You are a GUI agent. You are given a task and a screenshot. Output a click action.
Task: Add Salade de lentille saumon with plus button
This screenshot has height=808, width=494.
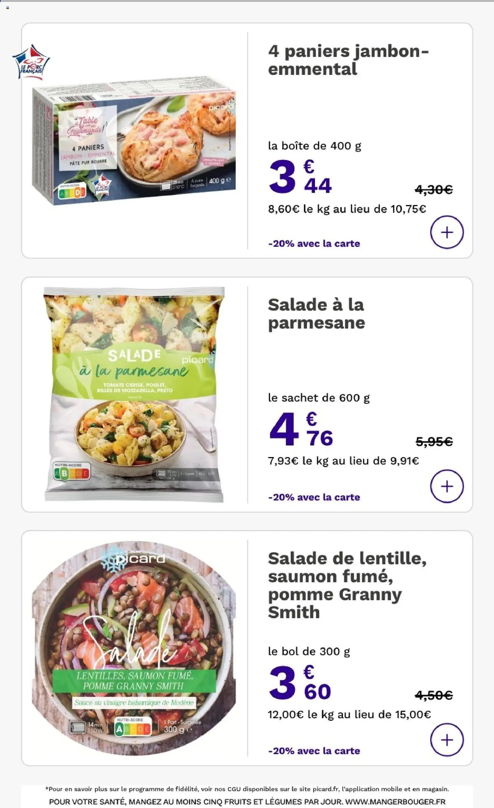447,740
